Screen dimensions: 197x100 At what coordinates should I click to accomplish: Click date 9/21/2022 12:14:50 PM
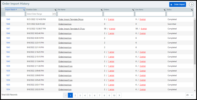pos(36,19)
